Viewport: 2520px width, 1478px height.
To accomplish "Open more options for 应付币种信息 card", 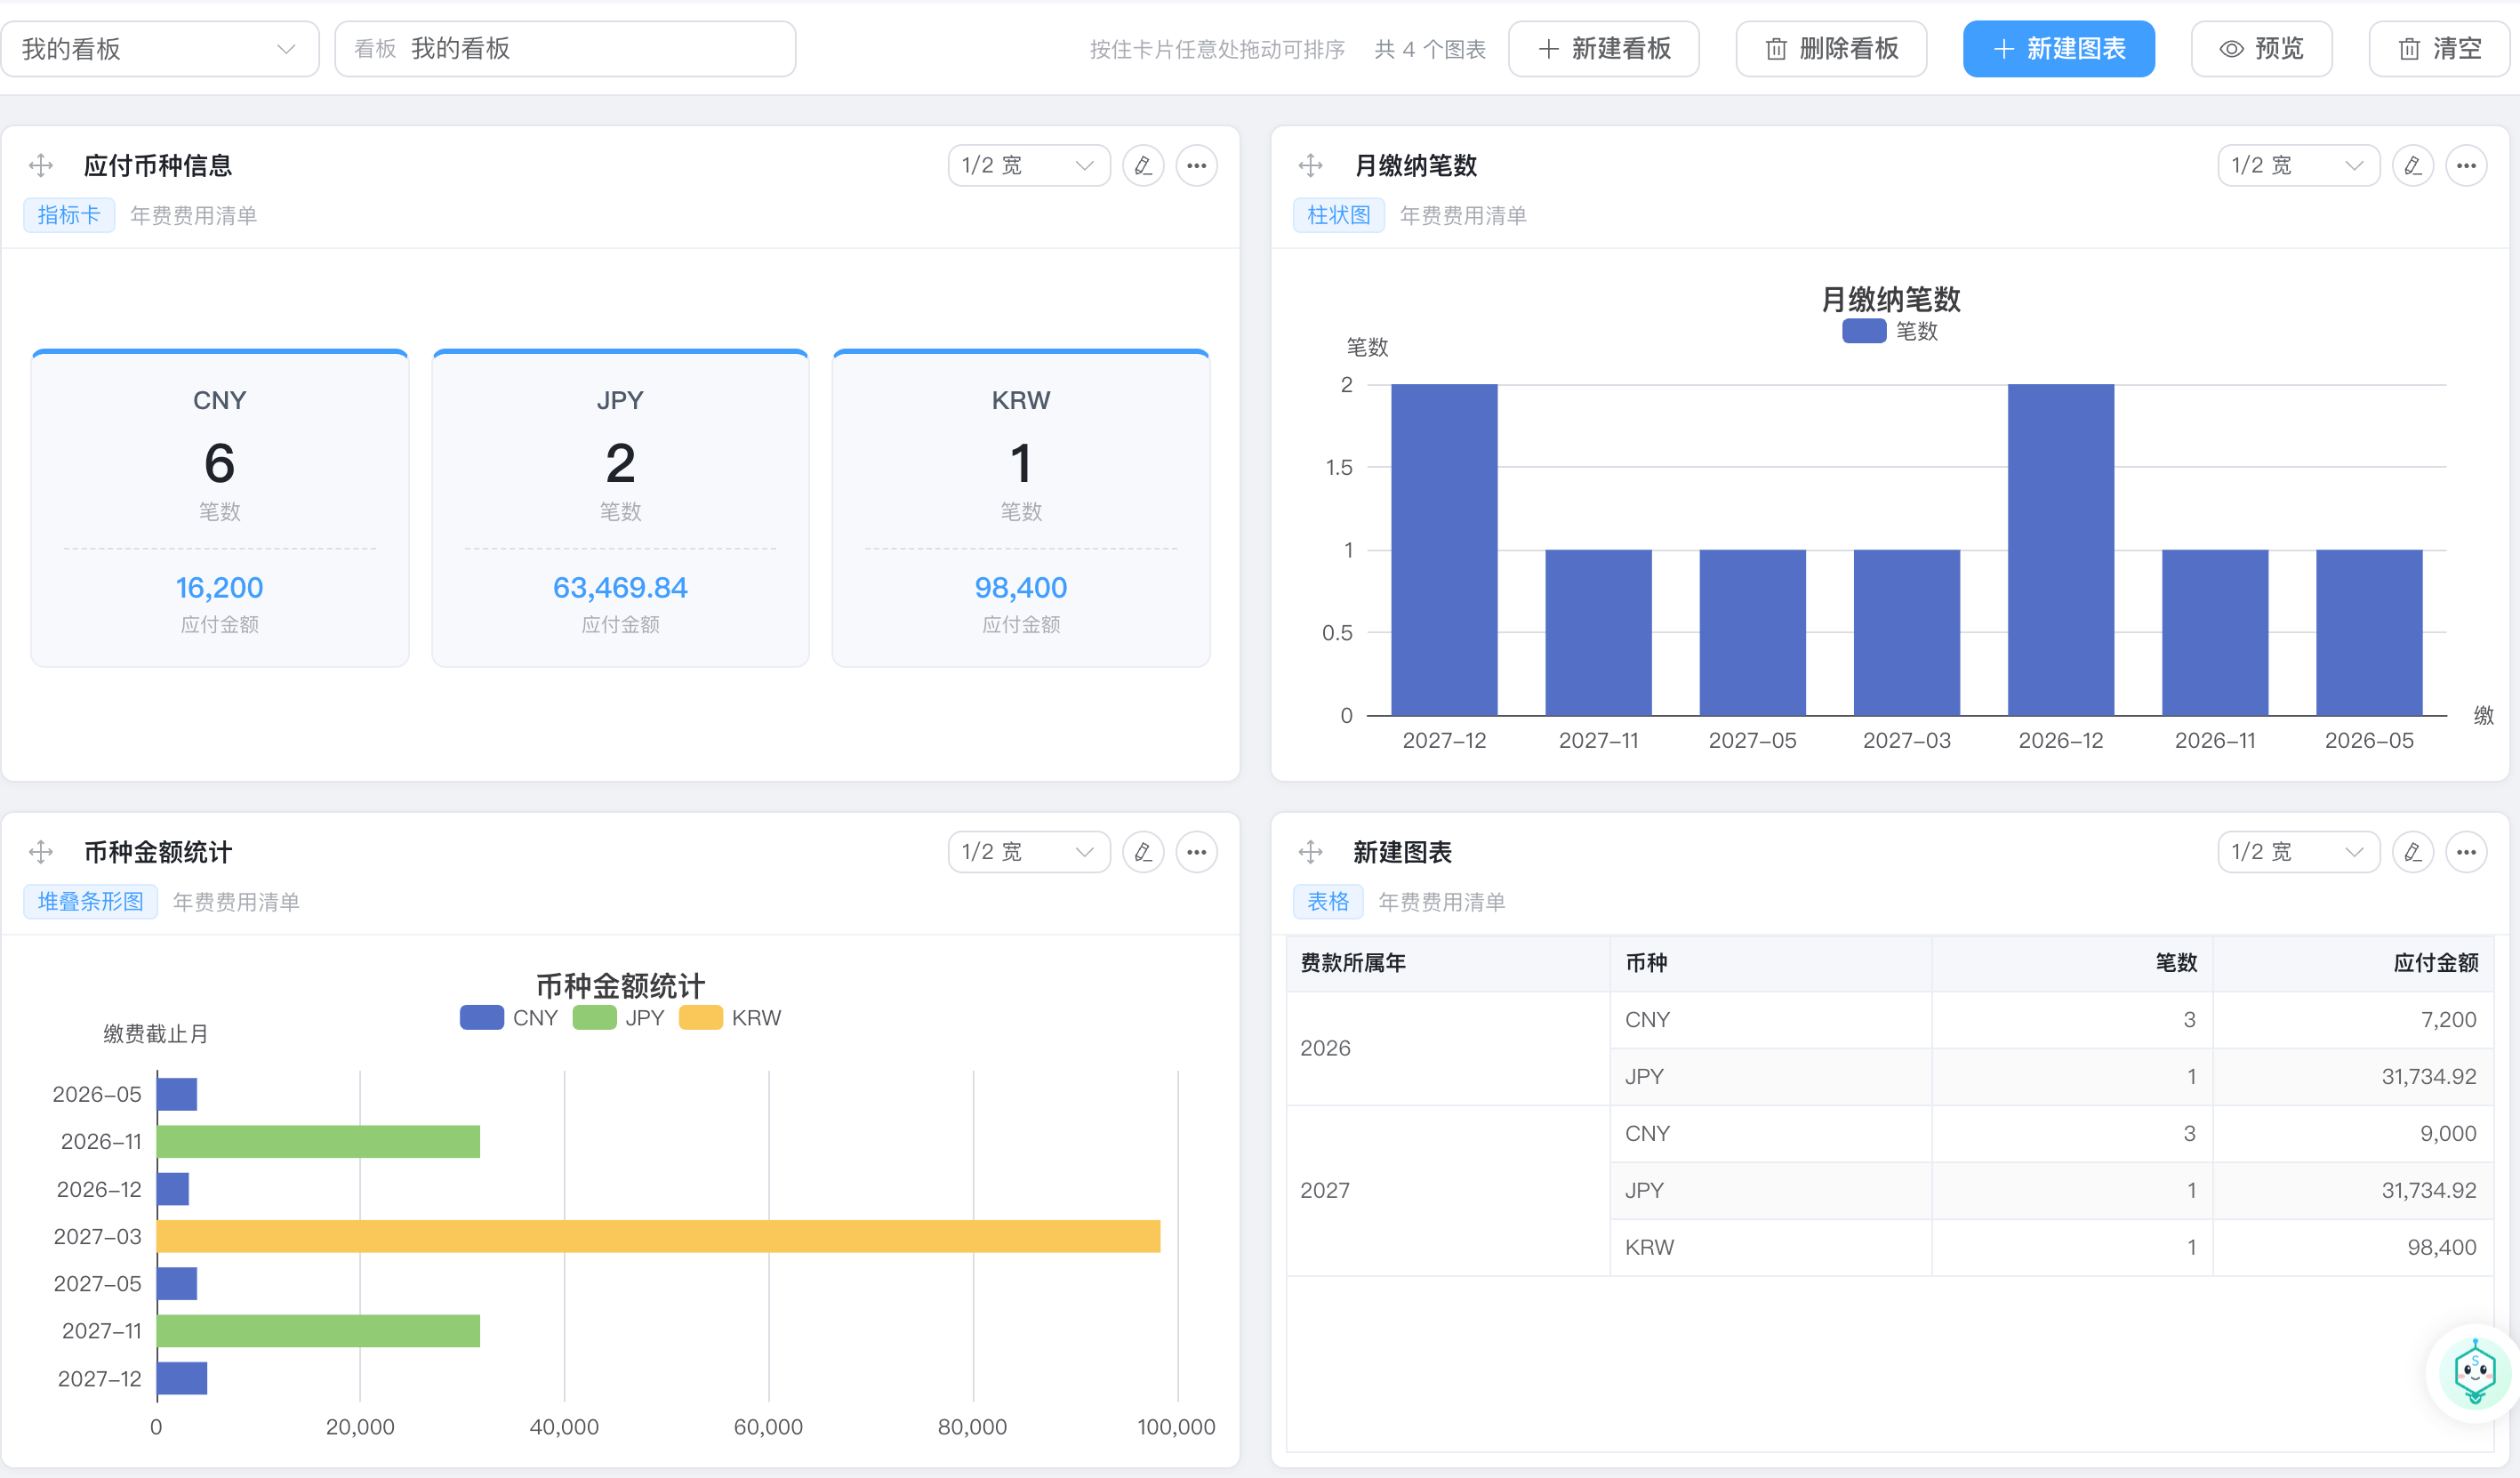I will pos(1196,165).
